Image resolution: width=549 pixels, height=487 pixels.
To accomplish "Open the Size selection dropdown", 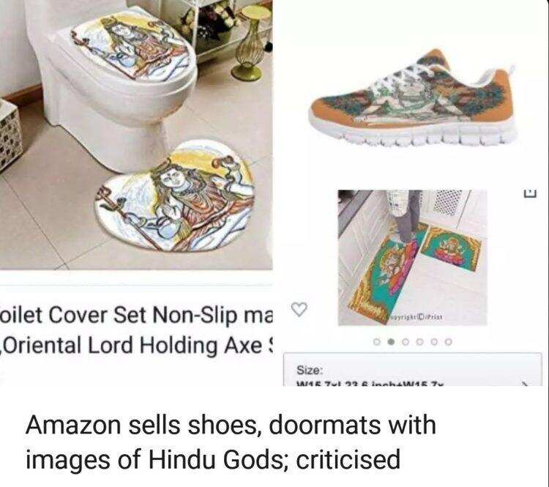I will point(412,370).
